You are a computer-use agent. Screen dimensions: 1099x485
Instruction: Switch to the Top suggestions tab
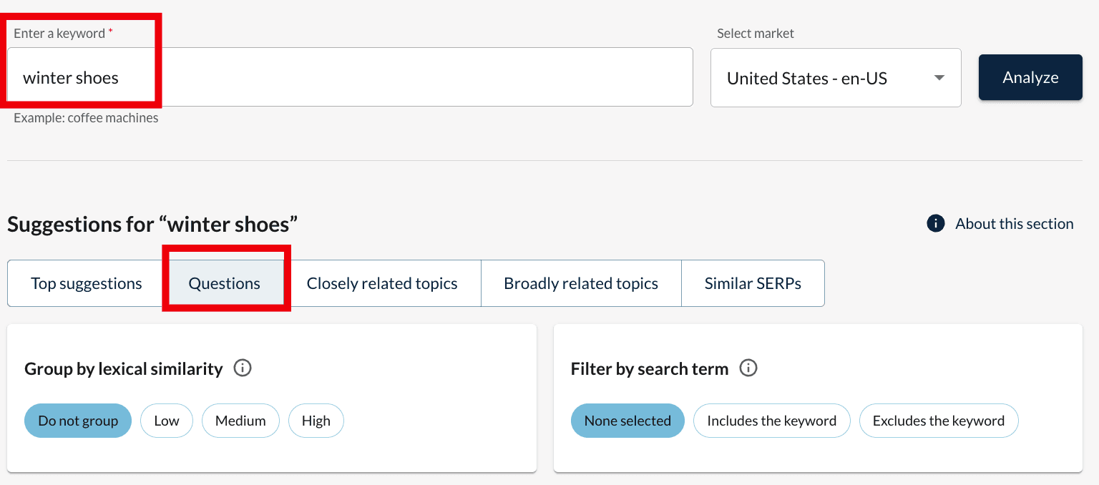tap(86, 283)
